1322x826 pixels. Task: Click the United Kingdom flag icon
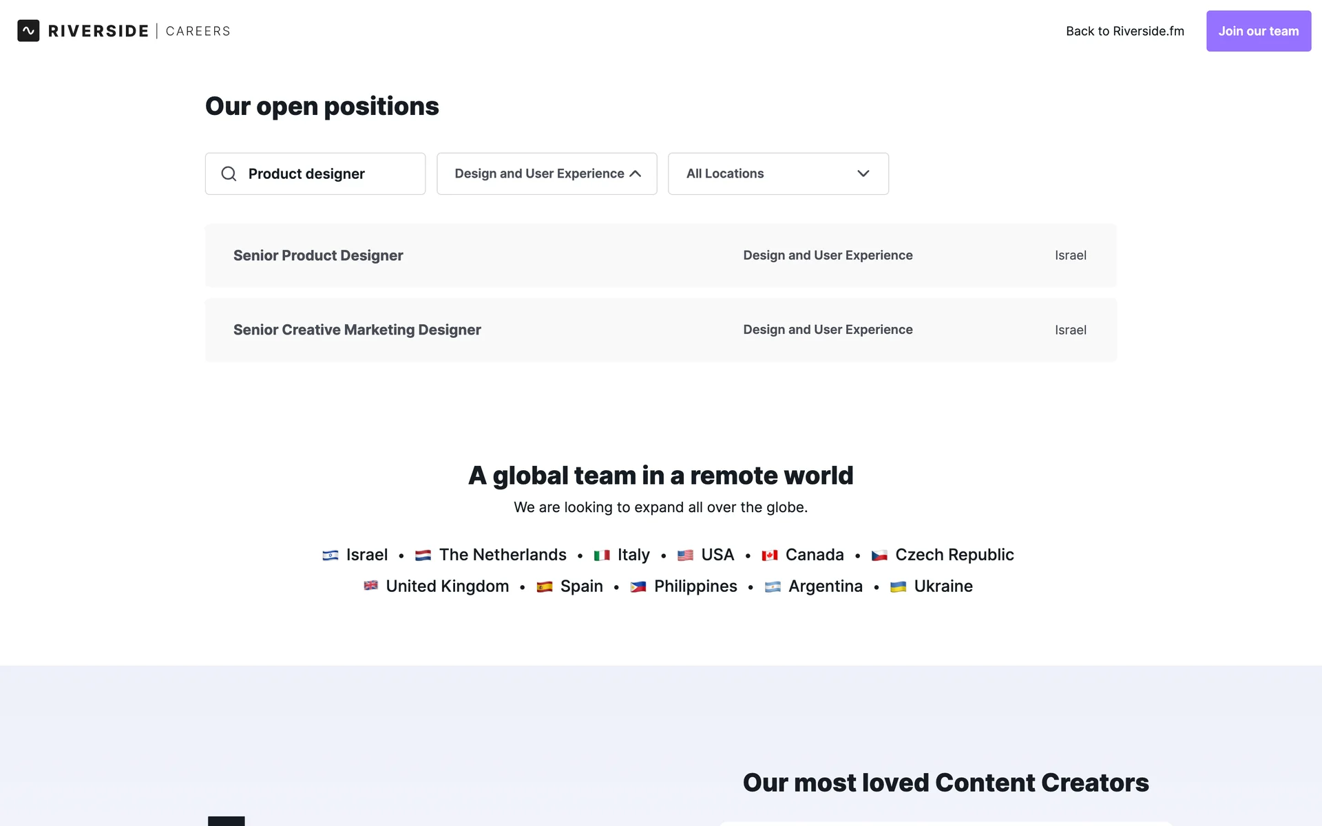click(370, 586)
